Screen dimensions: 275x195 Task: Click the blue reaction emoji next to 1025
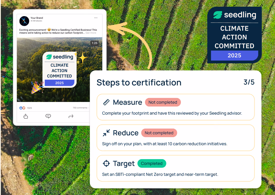21,108
